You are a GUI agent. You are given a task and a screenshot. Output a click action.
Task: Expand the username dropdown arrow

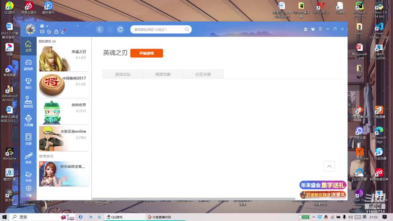[47, 26]
